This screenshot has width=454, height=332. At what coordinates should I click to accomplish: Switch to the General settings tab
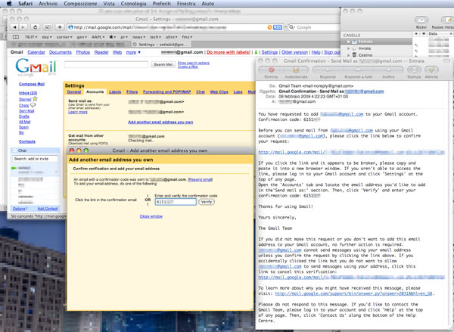[x=74, y=92]
